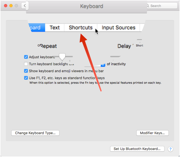Open help with the question mark button
The width and height of the screenshot is (180, 157).
pyautogui.click(x=170, y=149)
